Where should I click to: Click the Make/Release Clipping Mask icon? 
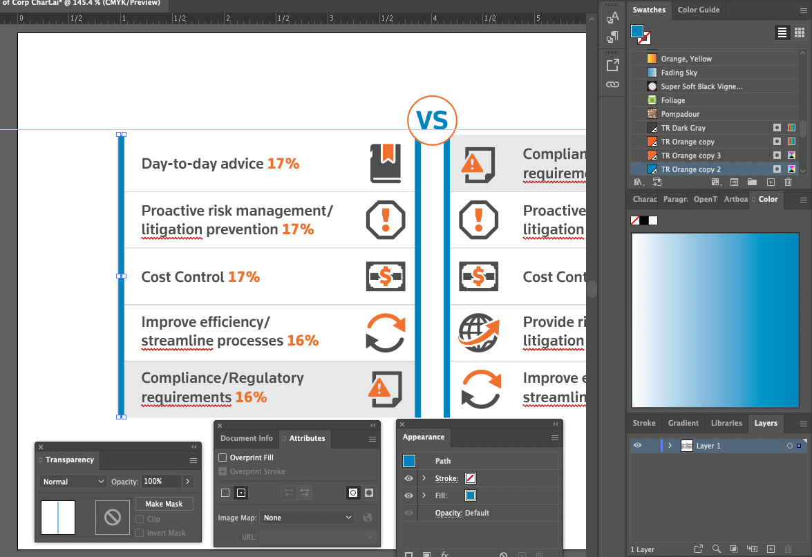(734, 549)
